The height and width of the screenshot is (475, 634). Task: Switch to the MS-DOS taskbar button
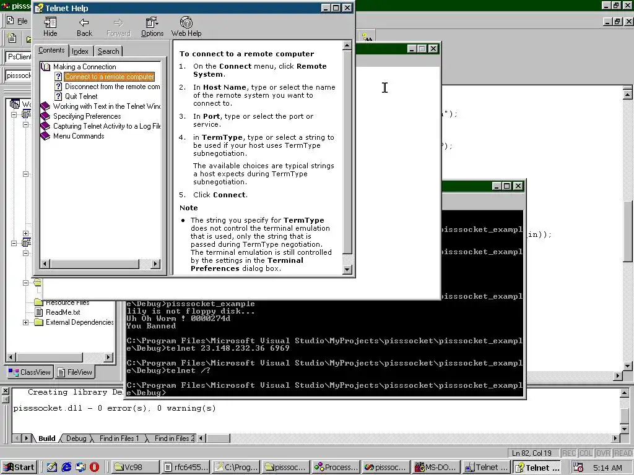pos(436,468)
